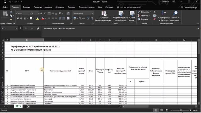Image resolution: width=201 pixels, height=113 pixels.
Task: Zoom in with the plus button
Action: (190, 110)
